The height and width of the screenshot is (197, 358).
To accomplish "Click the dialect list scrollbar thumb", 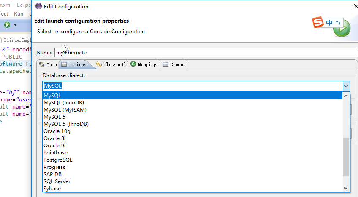I will [346, 157].
